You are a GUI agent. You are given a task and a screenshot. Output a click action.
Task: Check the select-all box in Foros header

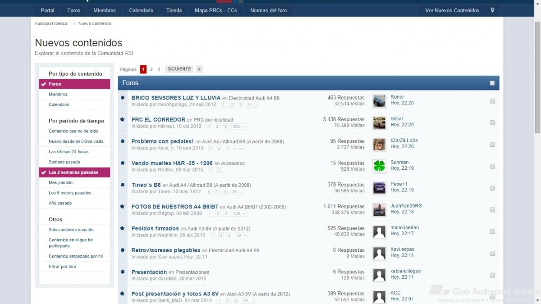tap(492, 83)
